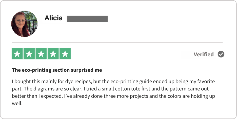Select the fourth green rating star
237x119 pixels.
[53, 54]
